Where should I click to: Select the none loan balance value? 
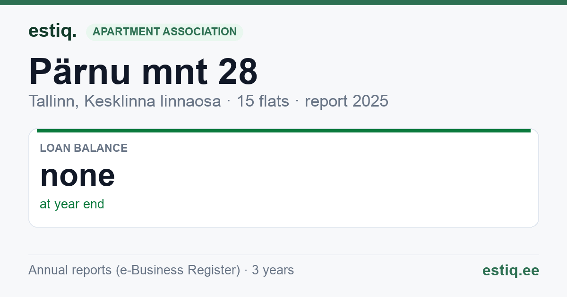[x=77, y=175]
